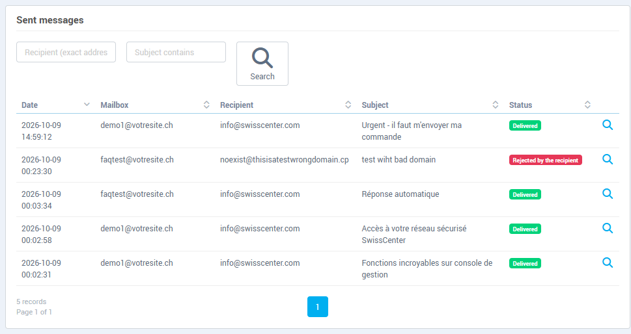
Task: Select info@swisscenter.com in Urgent row
Action: click(260, 125)
